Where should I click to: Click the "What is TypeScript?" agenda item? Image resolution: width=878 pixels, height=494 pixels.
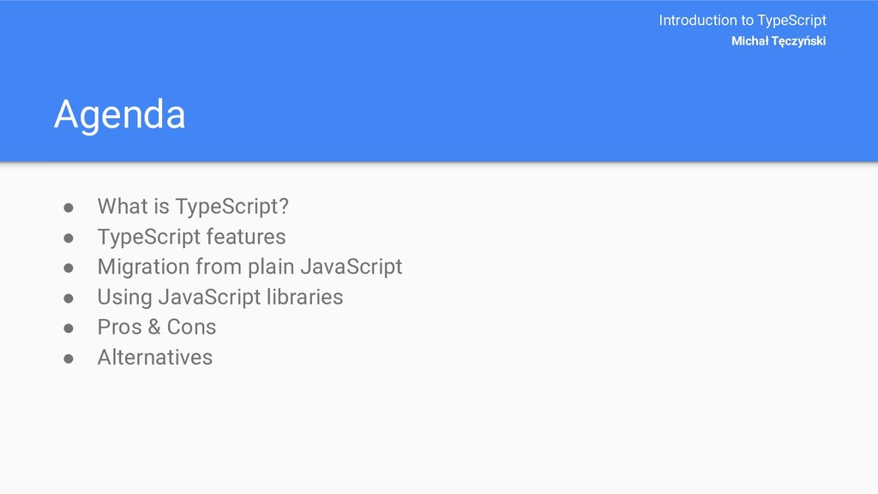point(193,207)
